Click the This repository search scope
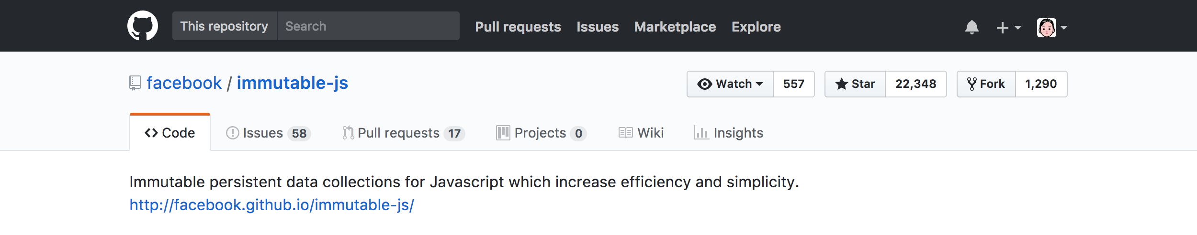This screenshot has height=235, width=1197. click(x=224, y=26)
